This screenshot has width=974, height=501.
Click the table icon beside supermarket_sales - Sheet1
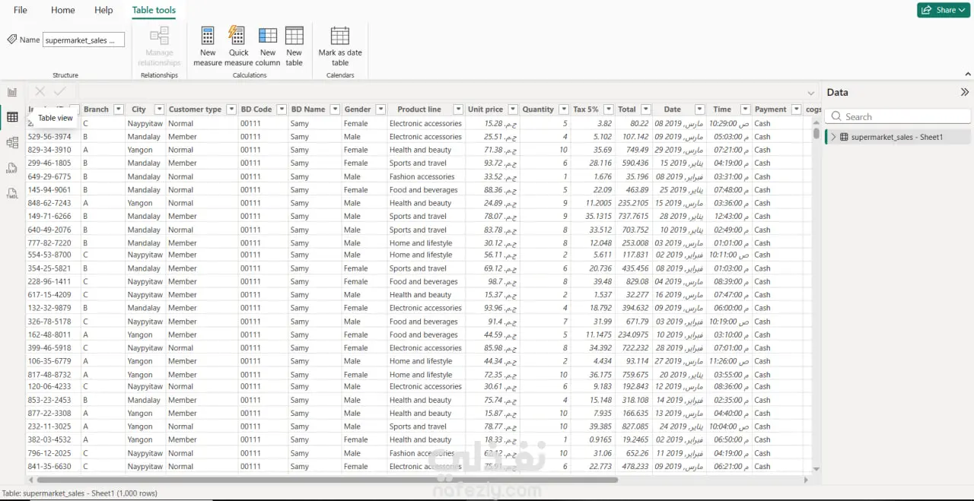tap(844, 137)
